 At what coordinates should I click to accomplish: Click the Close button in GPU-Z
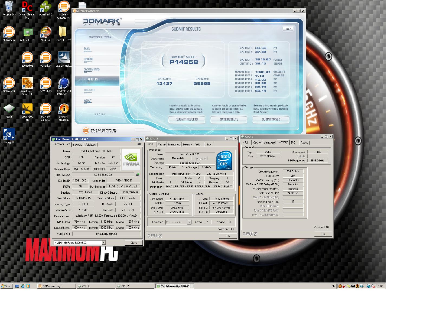click(x=134, y=243)
